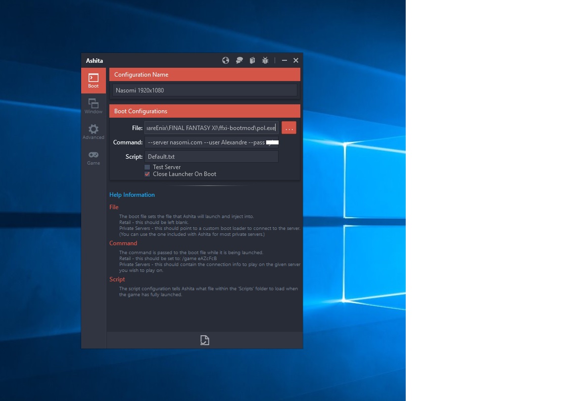
Task: Open the globe website icon in title bar
Action: point(226,60)
